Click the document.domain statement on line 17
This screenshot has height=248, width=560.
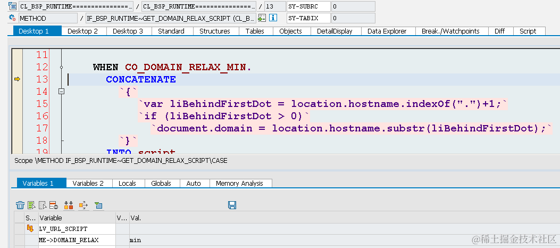click(351, 128)
